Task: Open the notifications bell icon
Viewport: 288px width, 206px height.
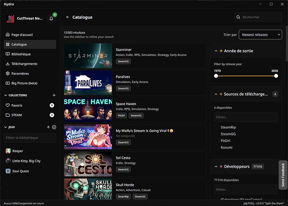Action: point(51,18)
